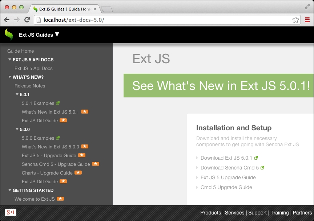Click external-link icon beside 5.0.0 Examples
314x221 pixels.
click(x=58, y=138)
